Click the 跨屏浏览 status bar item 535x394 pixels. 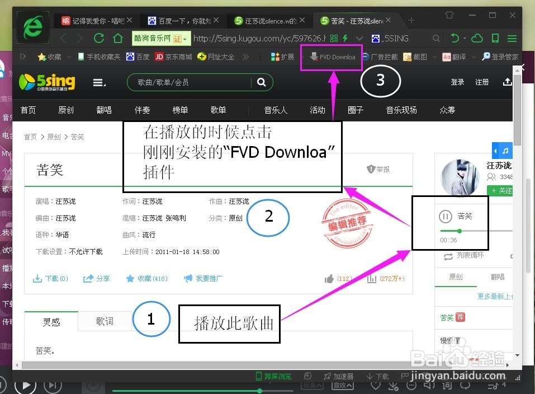(273, 376)
